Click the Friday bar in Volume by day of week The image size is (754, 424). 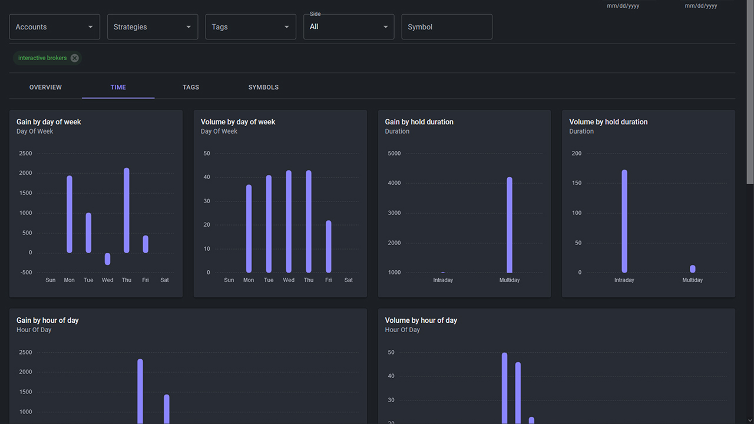(329, 246)
